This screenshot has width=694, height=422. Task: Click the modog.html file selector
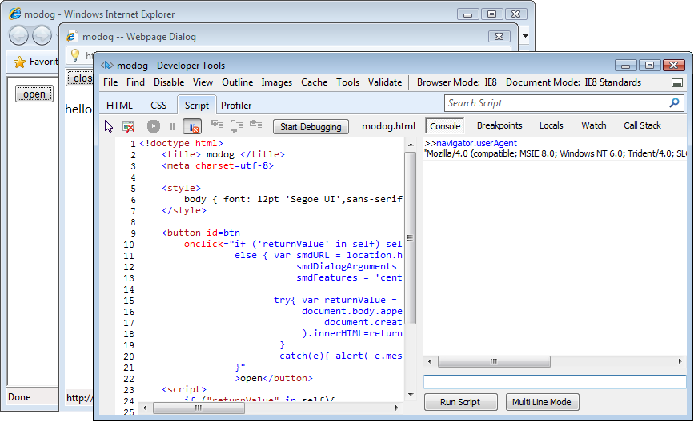pyautogui.click(x=388, y=126)
